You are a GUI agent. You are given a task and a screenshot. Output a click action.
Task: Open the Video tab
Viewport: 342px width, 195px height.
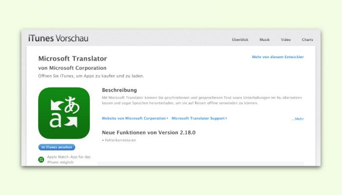coord(286,39)
